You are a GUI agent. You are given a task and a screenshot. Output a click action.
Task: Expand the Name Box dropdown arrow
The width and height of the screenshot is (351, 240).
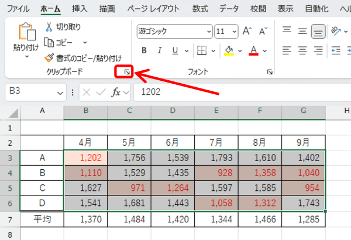[60, 92]
